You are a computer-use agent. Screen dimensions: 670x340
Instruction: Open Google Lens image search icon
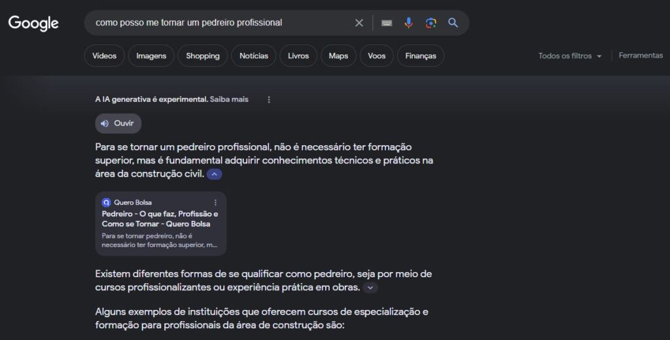pos(431,23)
